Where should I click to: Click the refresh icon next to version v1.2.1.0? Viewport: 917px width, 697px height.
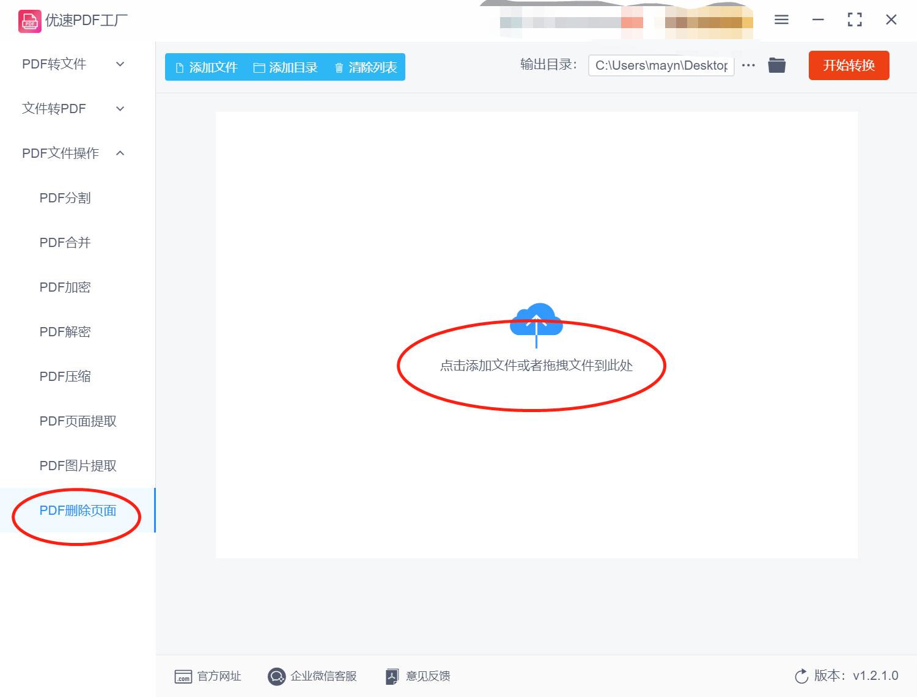coord(801,676)
